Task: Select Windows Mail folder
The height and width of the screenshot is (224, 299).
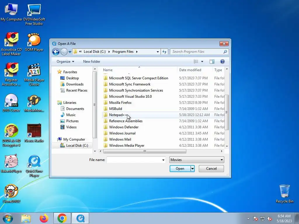Action: 120,139
